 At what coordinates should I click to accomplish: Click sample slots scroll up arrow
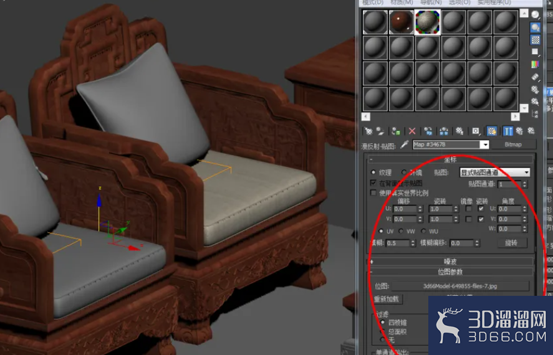(x=524, y=13)
